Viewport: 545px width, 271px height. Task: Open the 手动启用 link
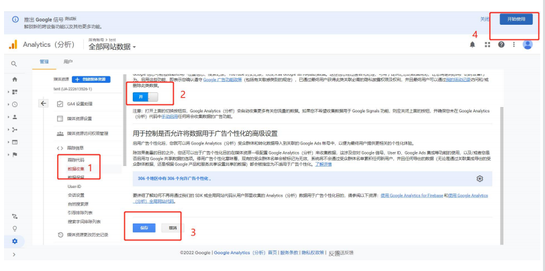tap(170, 117)
